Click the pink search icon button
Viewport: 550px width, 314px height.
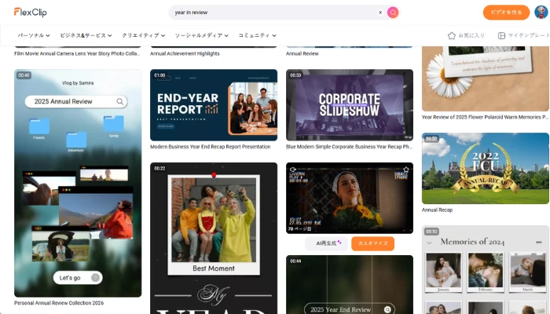(393, 13)
